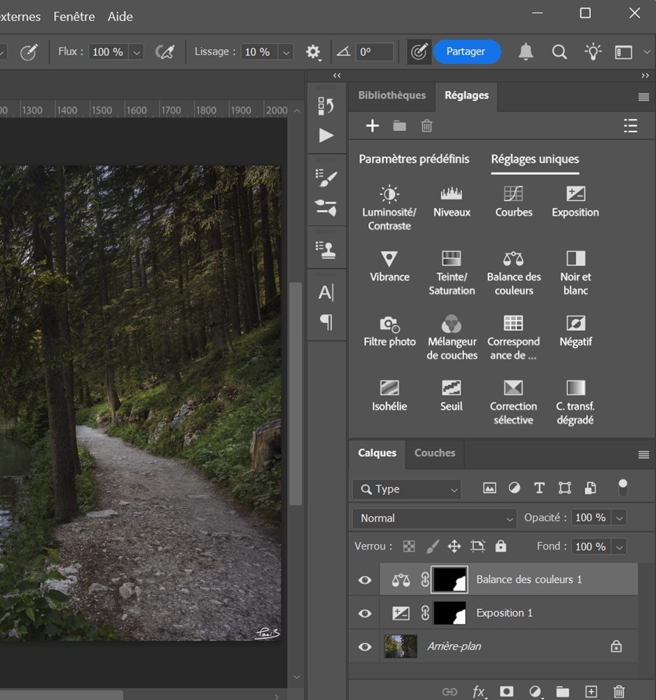This screenshot has width=656, height=700.
Task: Add a Courbes adjustment layer
Action: (x=514, y=201)
